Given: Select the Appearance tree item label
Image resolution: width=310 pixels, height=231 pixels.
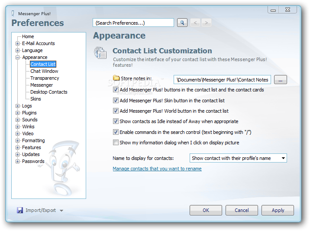Looking at the screenshot, I should (x=35, y=57).
